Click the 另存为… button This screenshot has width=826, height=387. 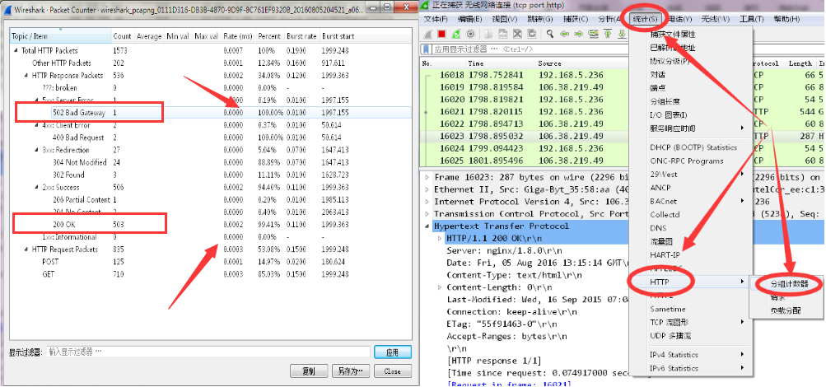coord(350,371)
